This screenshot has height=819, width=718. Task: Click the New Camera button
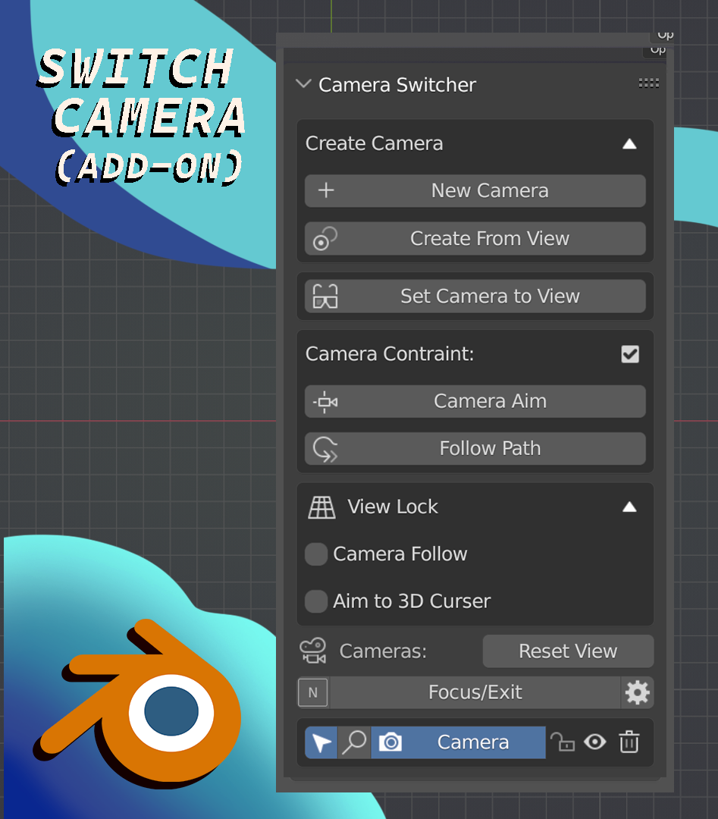pos(475,190)
